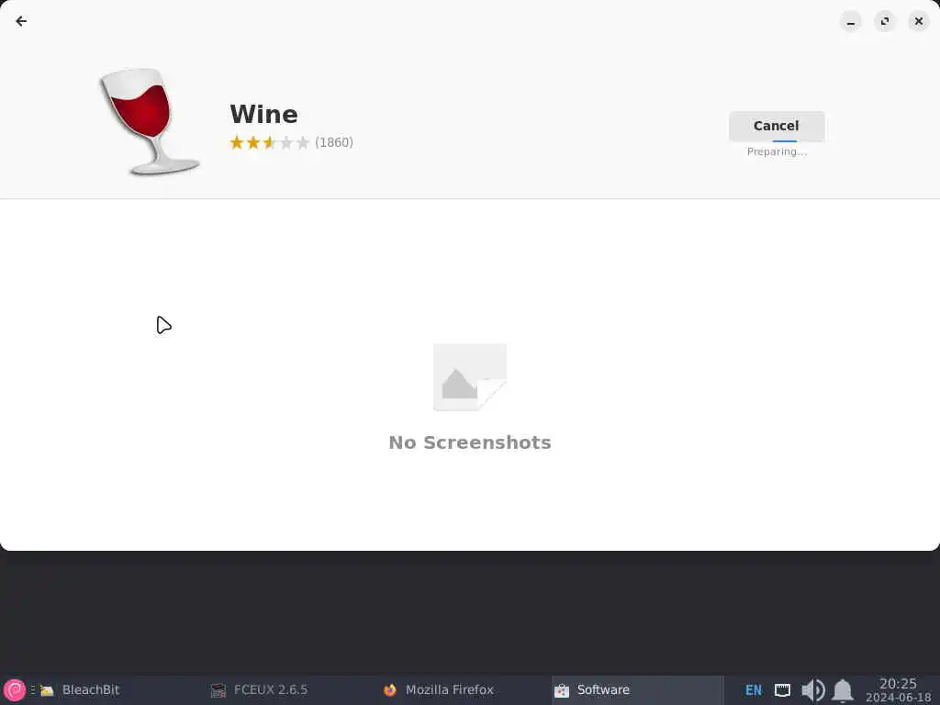940x705 pixels.
Task: Close the Software window
Action: coord(918,22)
